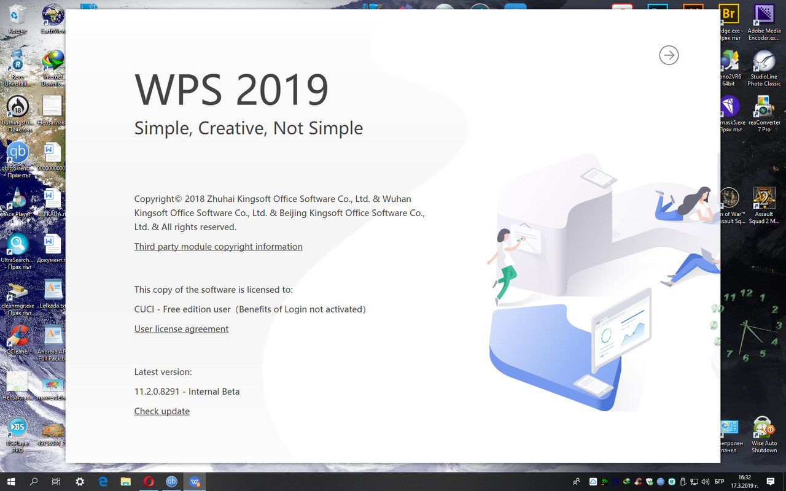Launch Opera browser from the taskbar

click(149, 482)
